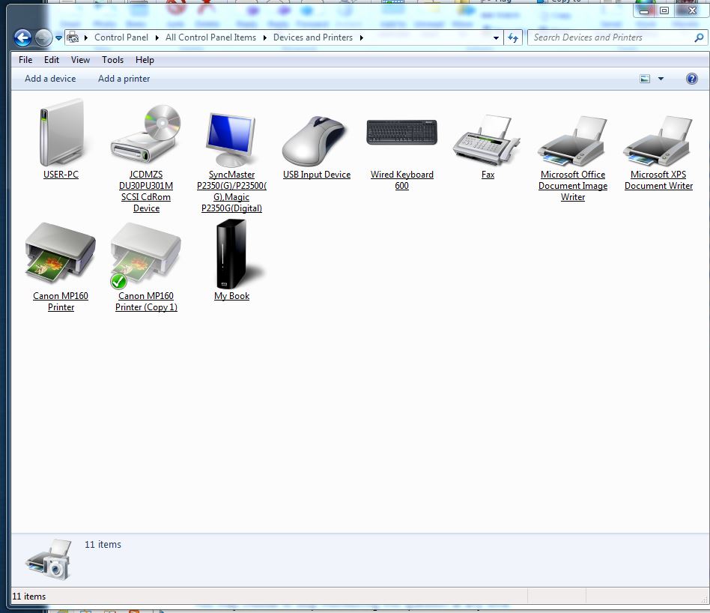Image resolution: width=710 pixels, height=613 pixels.
Task: Open the Help menu
Action: point(145,60)
